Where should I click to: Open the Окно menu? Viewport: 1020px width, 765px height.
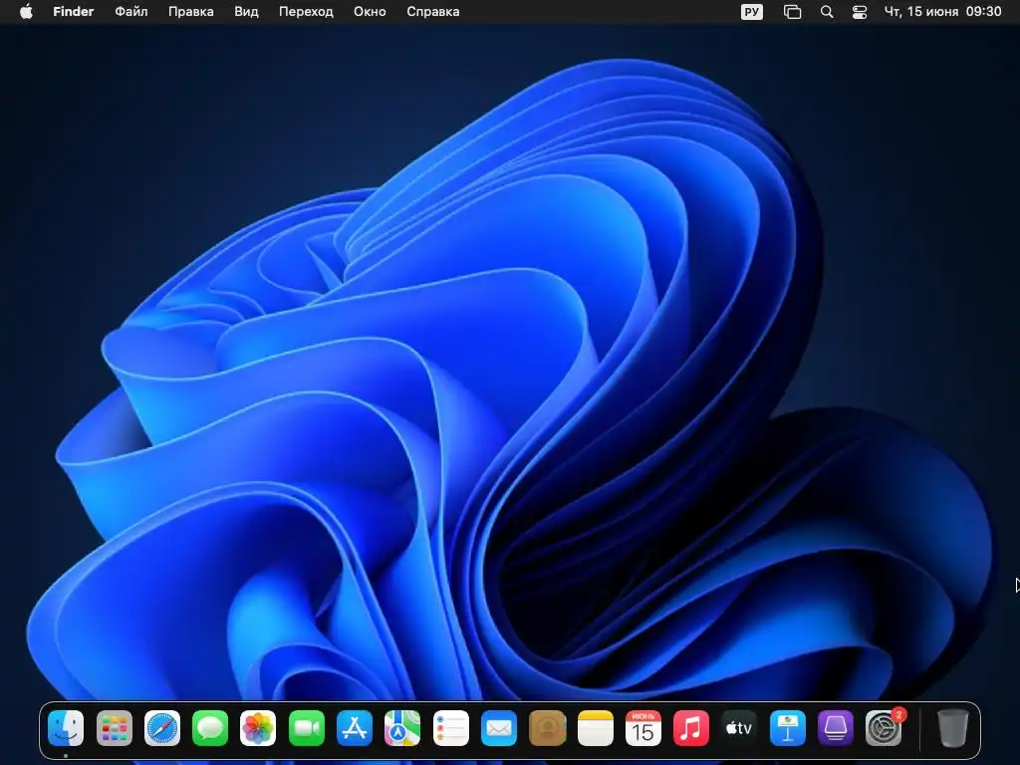(370, 12)
